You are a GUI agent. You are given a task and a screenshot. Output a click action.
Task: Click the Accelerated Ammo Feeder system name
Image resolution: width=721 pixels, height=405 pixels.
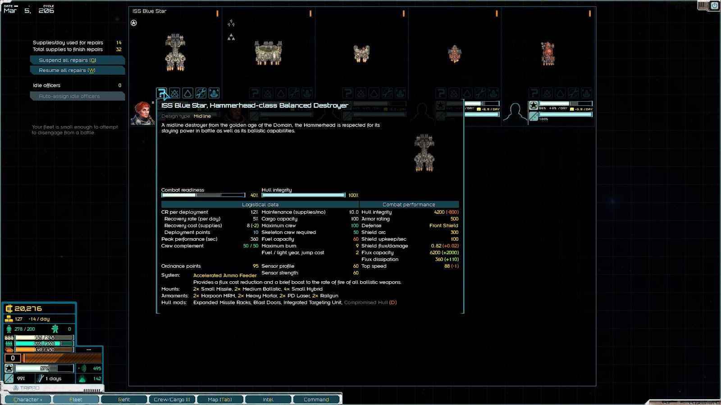225,275
